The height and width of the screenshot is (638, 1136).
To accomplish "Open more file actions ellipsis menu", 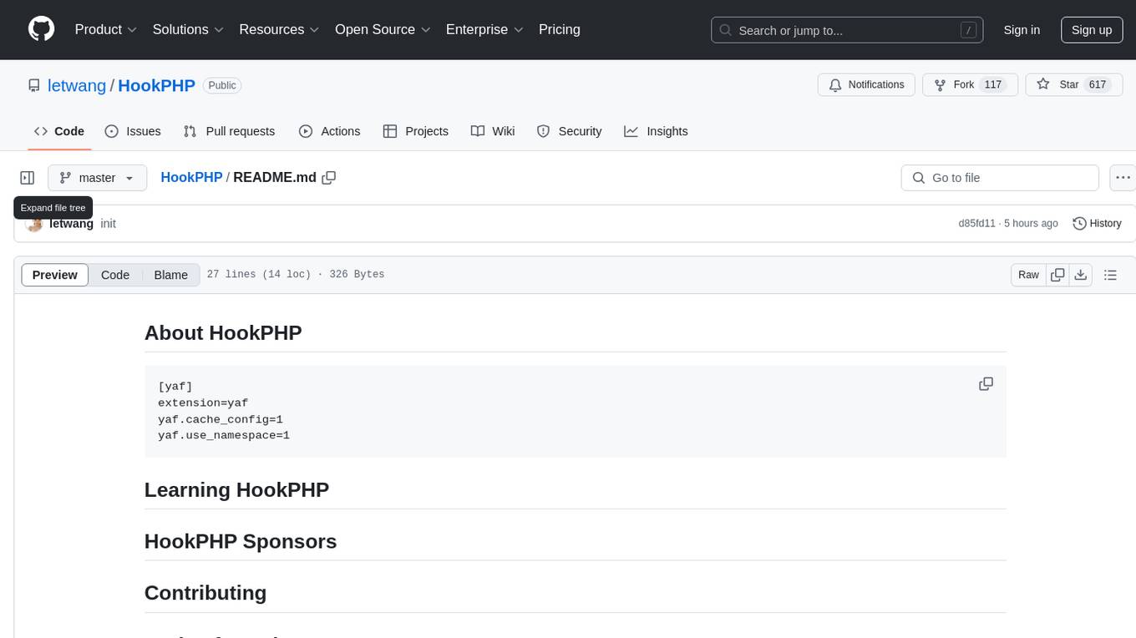I will 1123,178.
